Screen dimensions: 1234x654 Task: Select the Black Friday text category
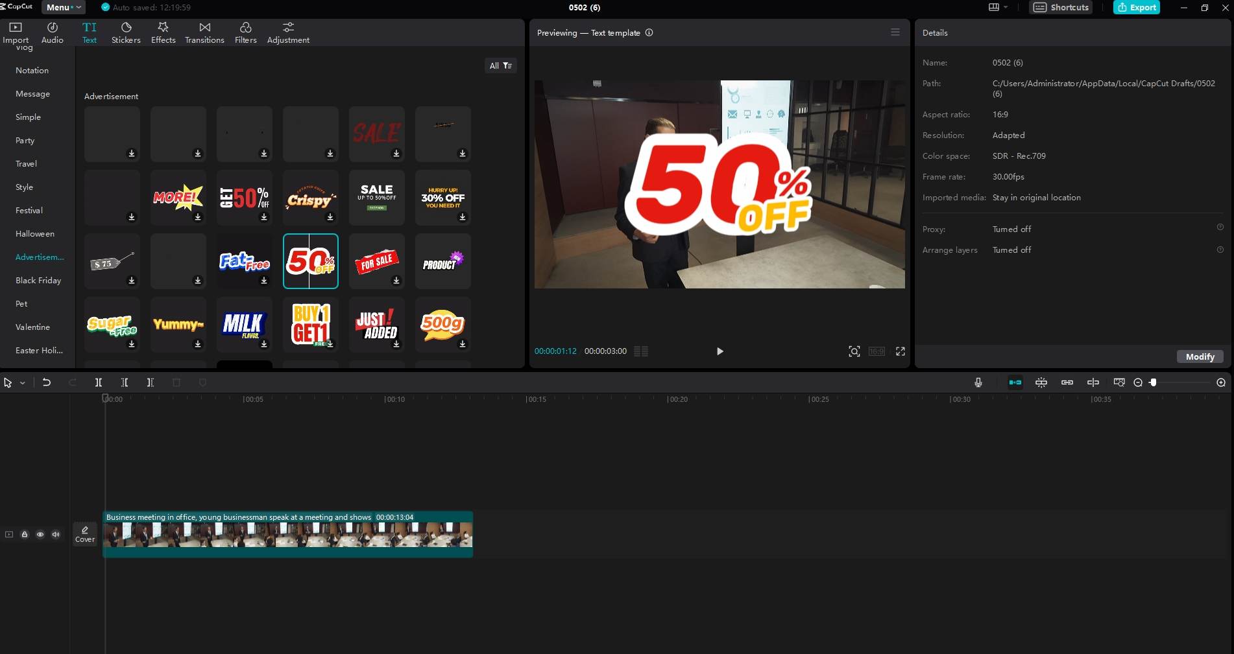[38, 280]
